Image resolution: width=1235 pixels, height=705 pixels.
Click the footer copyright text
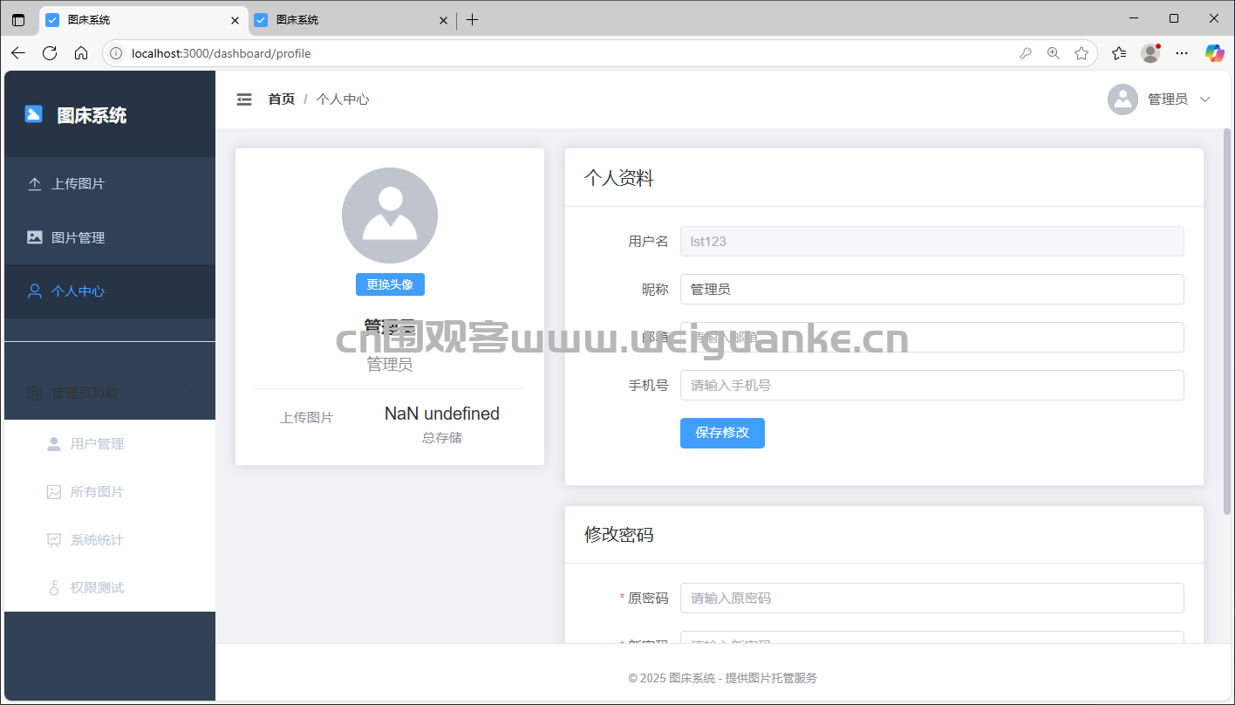(x=722, y=678)
